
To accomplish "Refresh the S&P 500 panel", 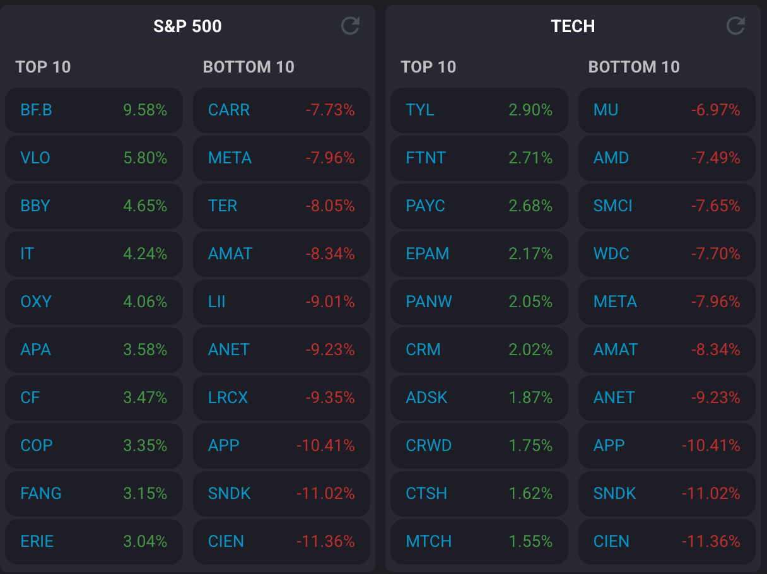I will [350, 26].
